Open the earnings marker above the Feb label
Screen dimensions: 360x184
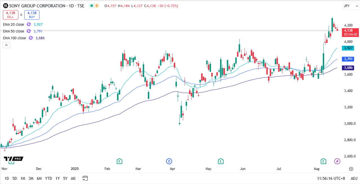coord(119,161)
